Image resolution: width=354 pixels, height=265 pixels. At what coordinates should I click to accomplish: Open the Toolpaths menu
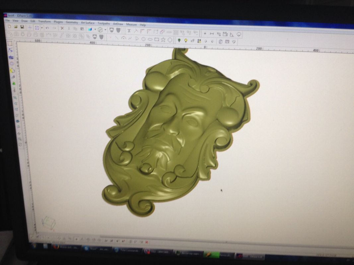pyautogui.click(x=104, y=24)
